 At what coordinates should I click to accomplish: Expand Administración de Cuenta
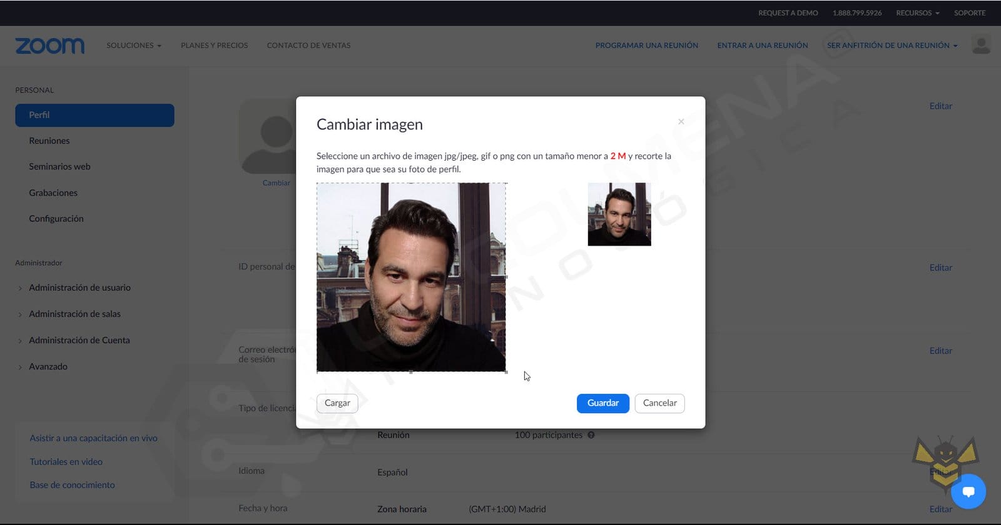pyautogui.click(x=79, y=341)
